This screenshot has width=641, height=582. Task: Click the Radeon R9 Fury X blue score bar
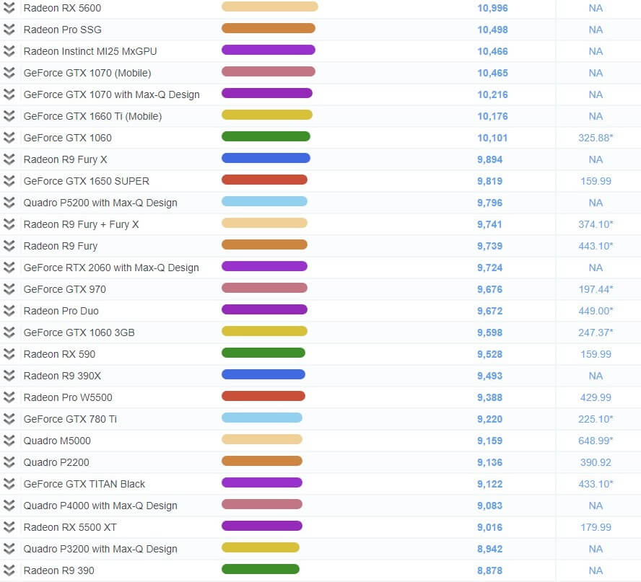(x=266, y=158)
